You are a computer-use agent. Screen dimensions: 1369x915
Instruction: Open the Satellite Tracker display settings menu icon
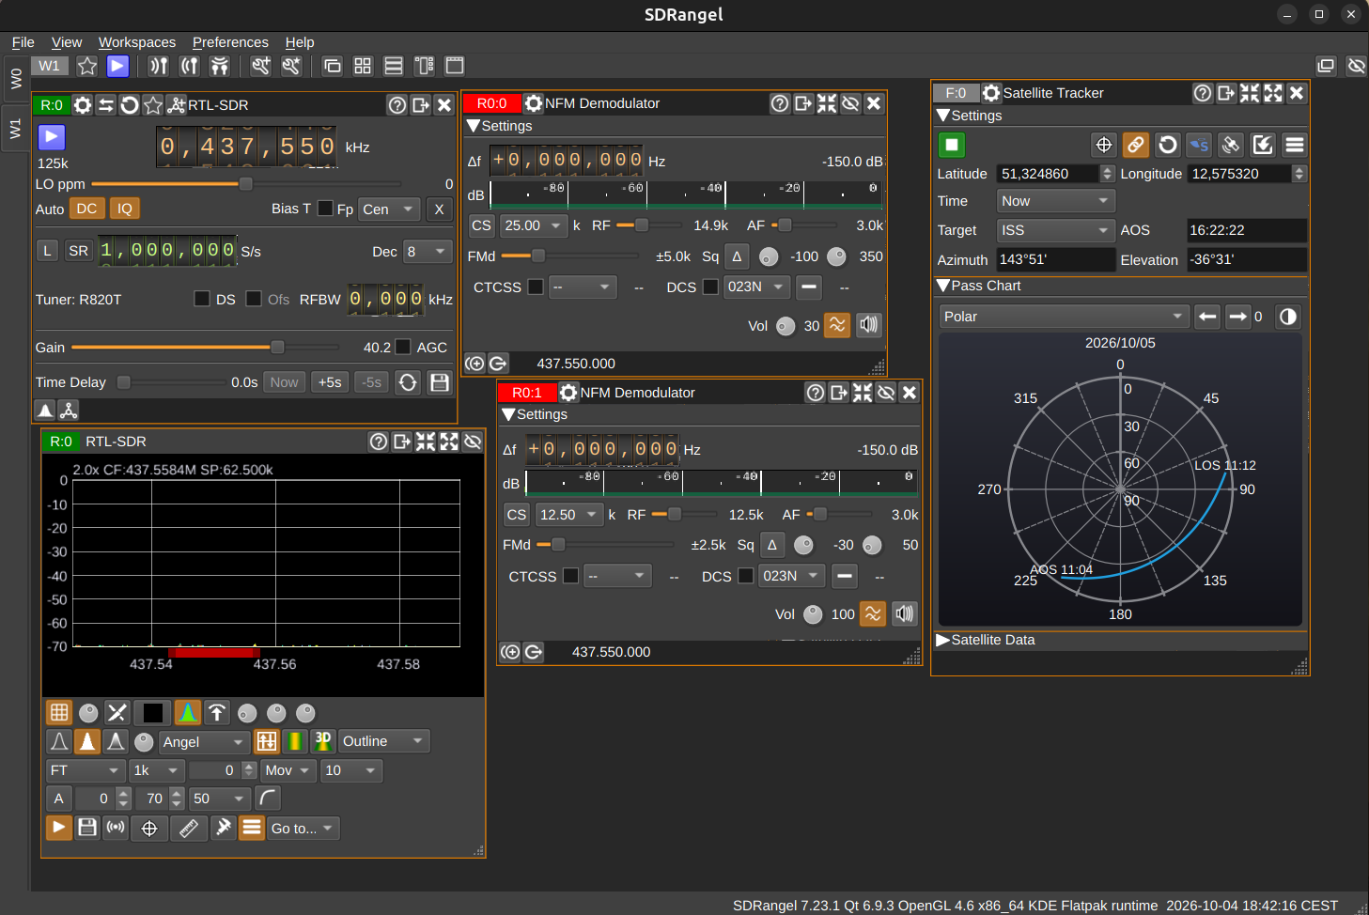(1294, 145)
